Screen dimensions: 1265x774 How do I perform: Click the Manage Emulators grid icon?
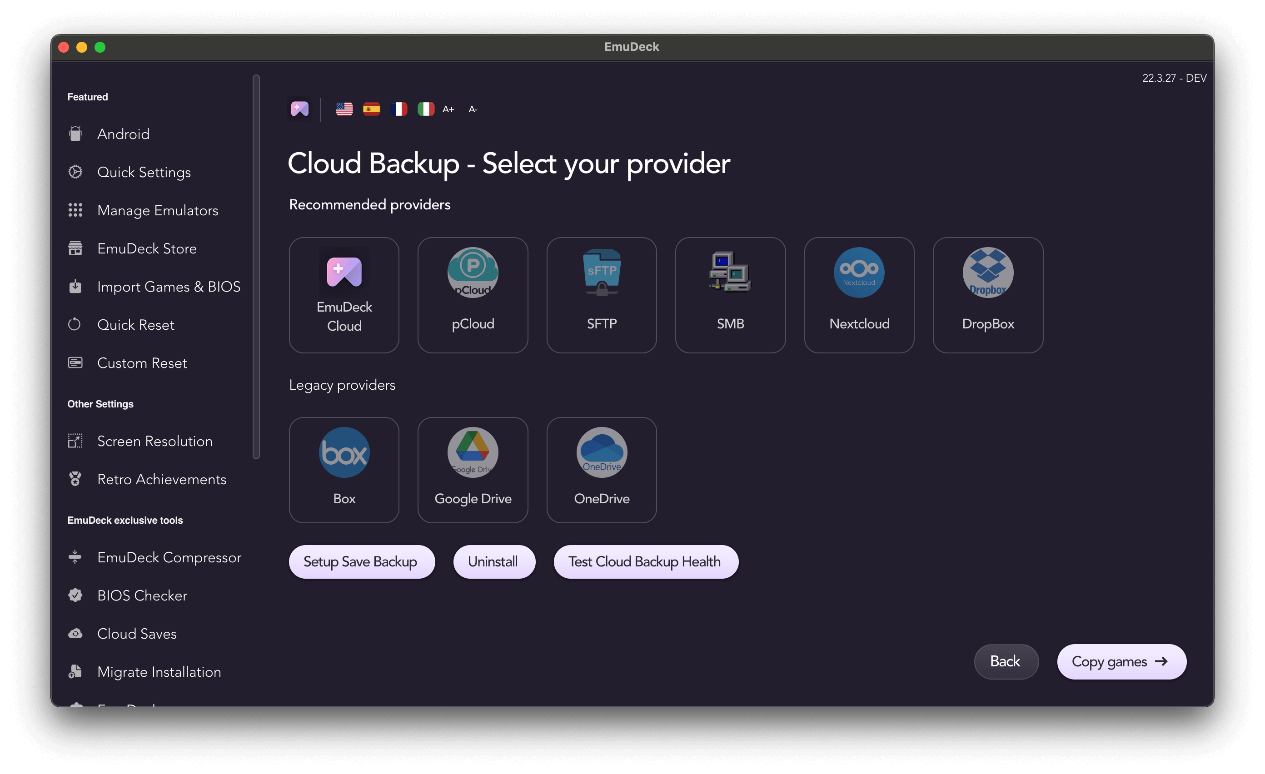[x=75, y=210]
